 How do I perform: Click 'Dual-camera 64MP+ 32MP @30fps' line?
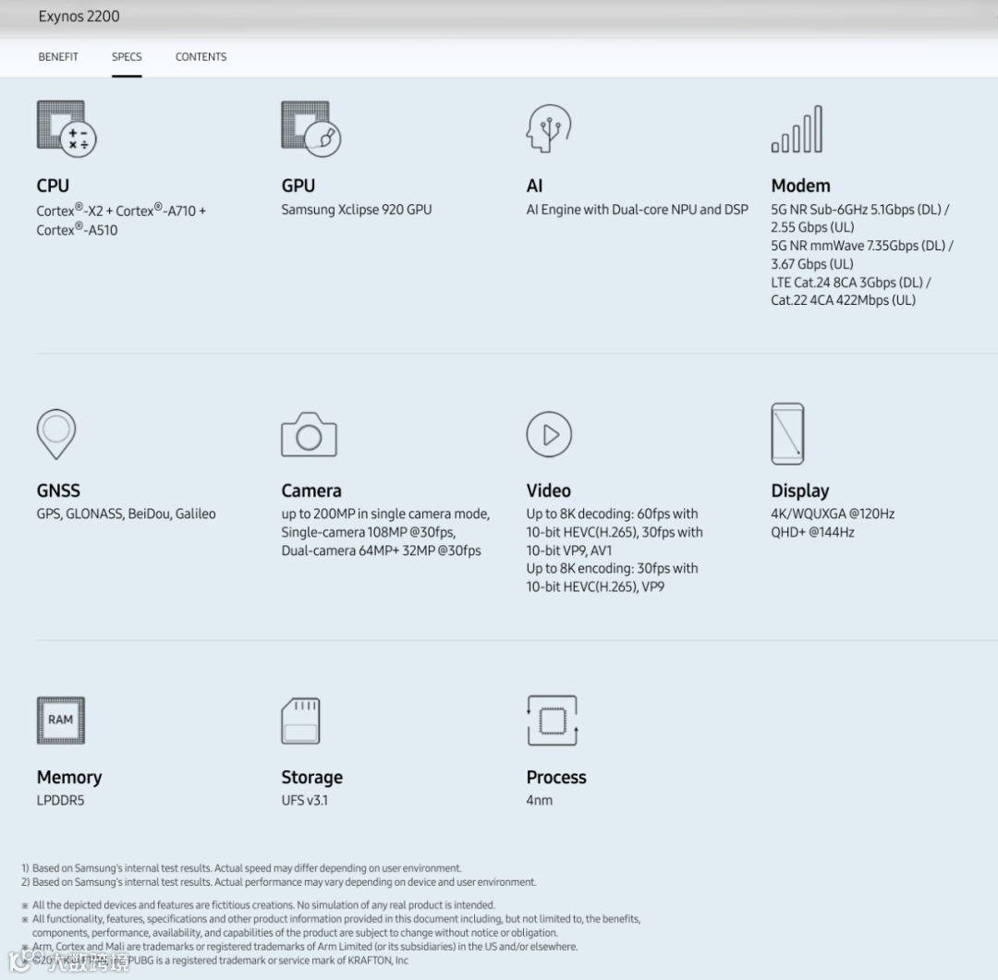382,550
